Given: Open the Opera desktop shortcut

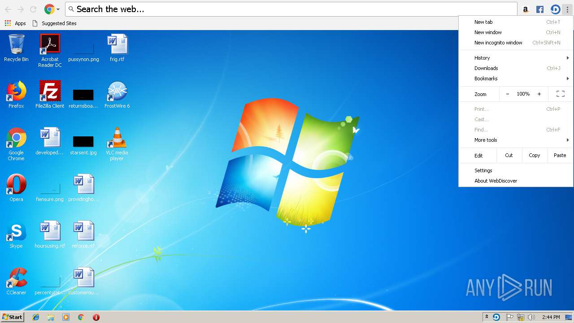Looking at the screenshot, I should point(16,188).
